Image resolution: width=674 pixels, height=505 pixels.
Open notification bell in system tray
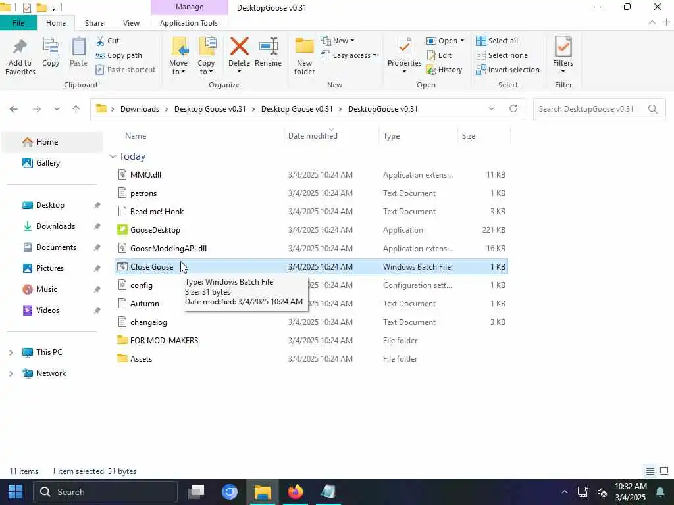tap(660, 492)
